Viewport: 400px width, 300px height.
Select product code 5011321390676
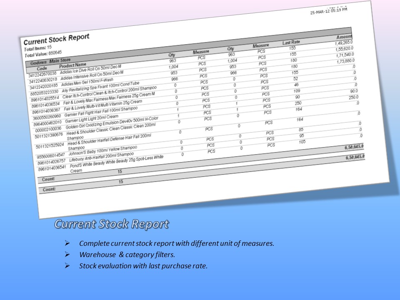49,135
